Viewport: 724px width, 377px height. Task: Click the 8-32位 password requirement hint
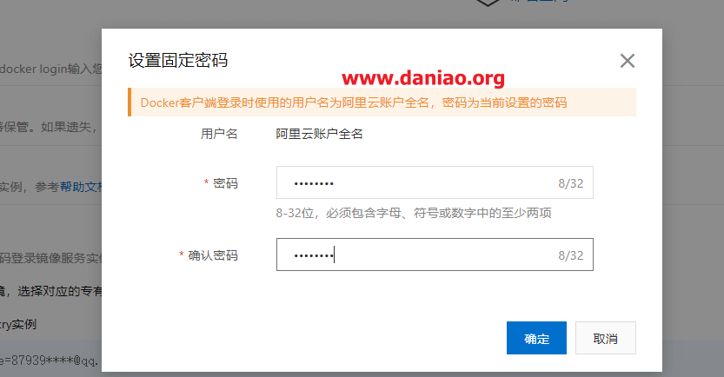414,213
